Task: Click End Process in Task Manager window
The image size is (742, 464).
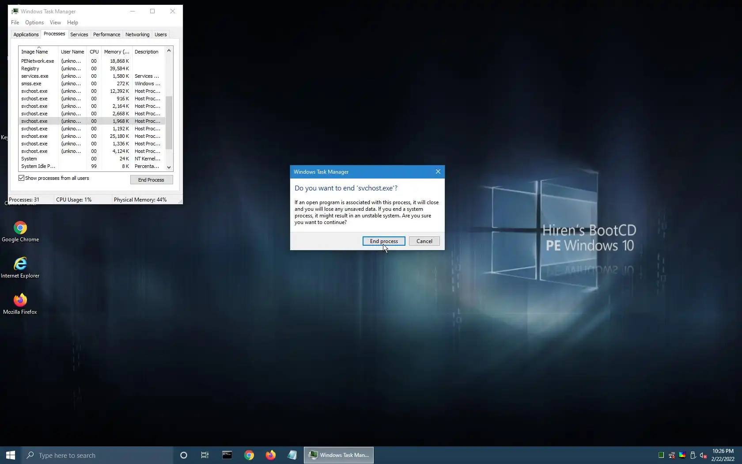Action: (x=151, y=180)
